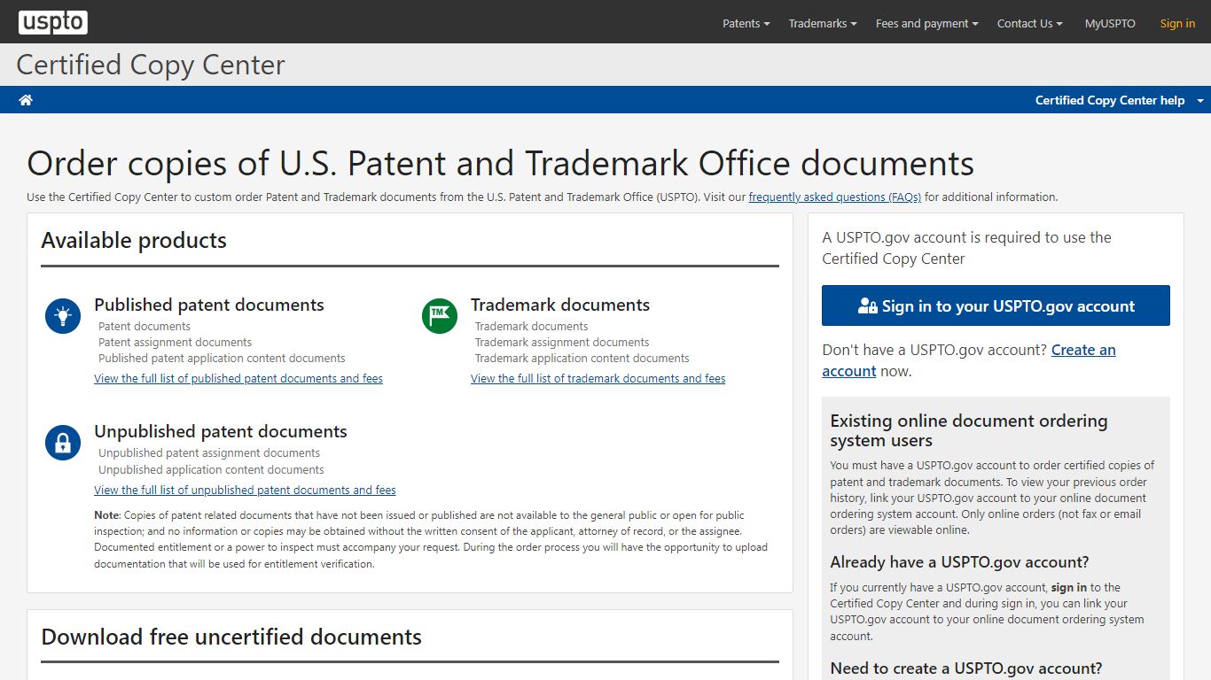View full list of trademark documents and fees
This screenshot has height=680, width=1211.
point(598,379)
